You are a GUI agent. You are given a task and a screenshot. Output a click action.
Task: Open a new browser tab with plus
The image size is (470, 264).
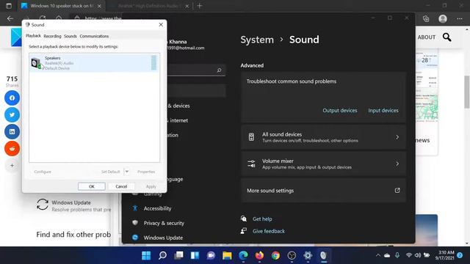200,6
